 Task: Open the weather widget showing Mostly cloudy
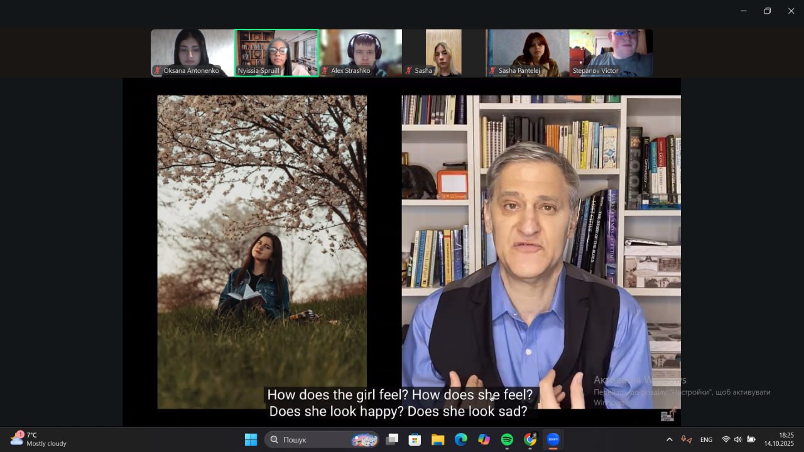pyautogui.click(x=39, y=439)
